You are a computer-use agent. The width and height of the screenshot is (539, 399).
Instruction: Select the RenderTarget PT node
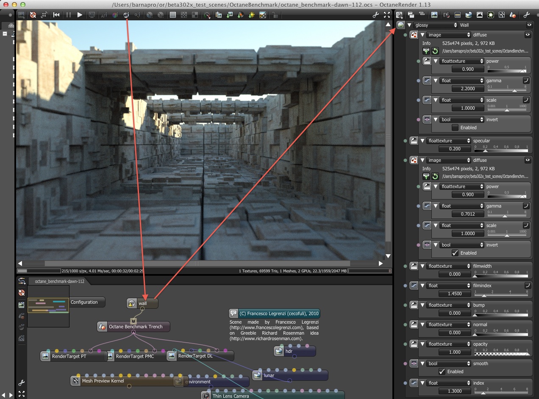pyautogui.click(x=69, y=356)
